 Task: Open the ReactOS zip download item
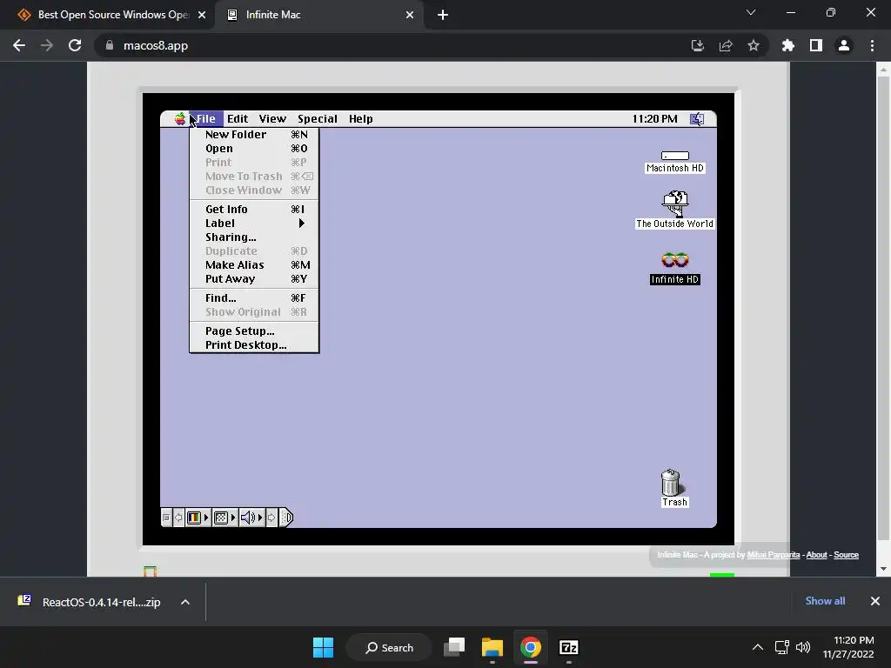click(90, 602)
